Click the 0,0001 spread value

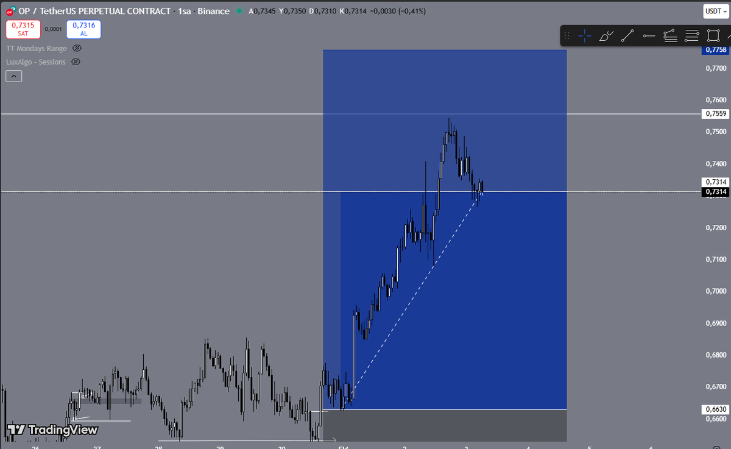tap(54, 29)
